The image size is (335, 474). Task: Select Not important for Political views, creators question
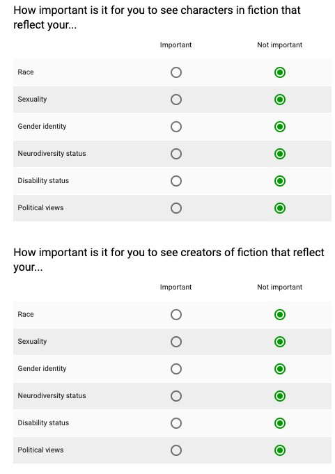(280, 450)
